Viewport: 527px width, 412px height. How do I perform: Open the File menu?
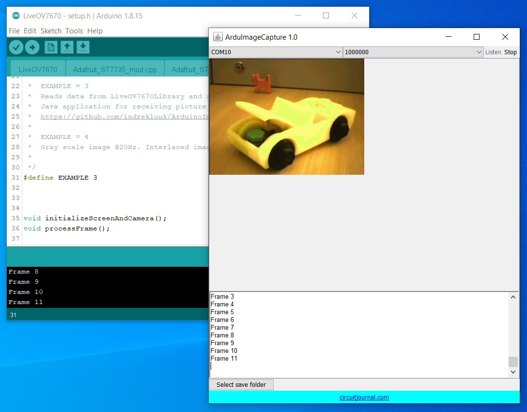(x=14, y=31)
